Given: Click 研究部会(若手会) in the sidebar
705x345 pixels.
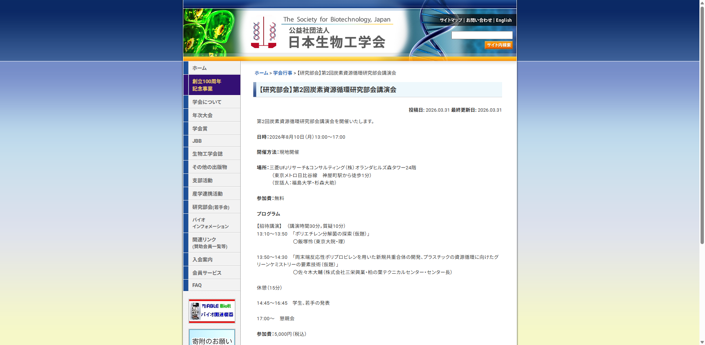Looking at the screenshot, I should [211, 207].
